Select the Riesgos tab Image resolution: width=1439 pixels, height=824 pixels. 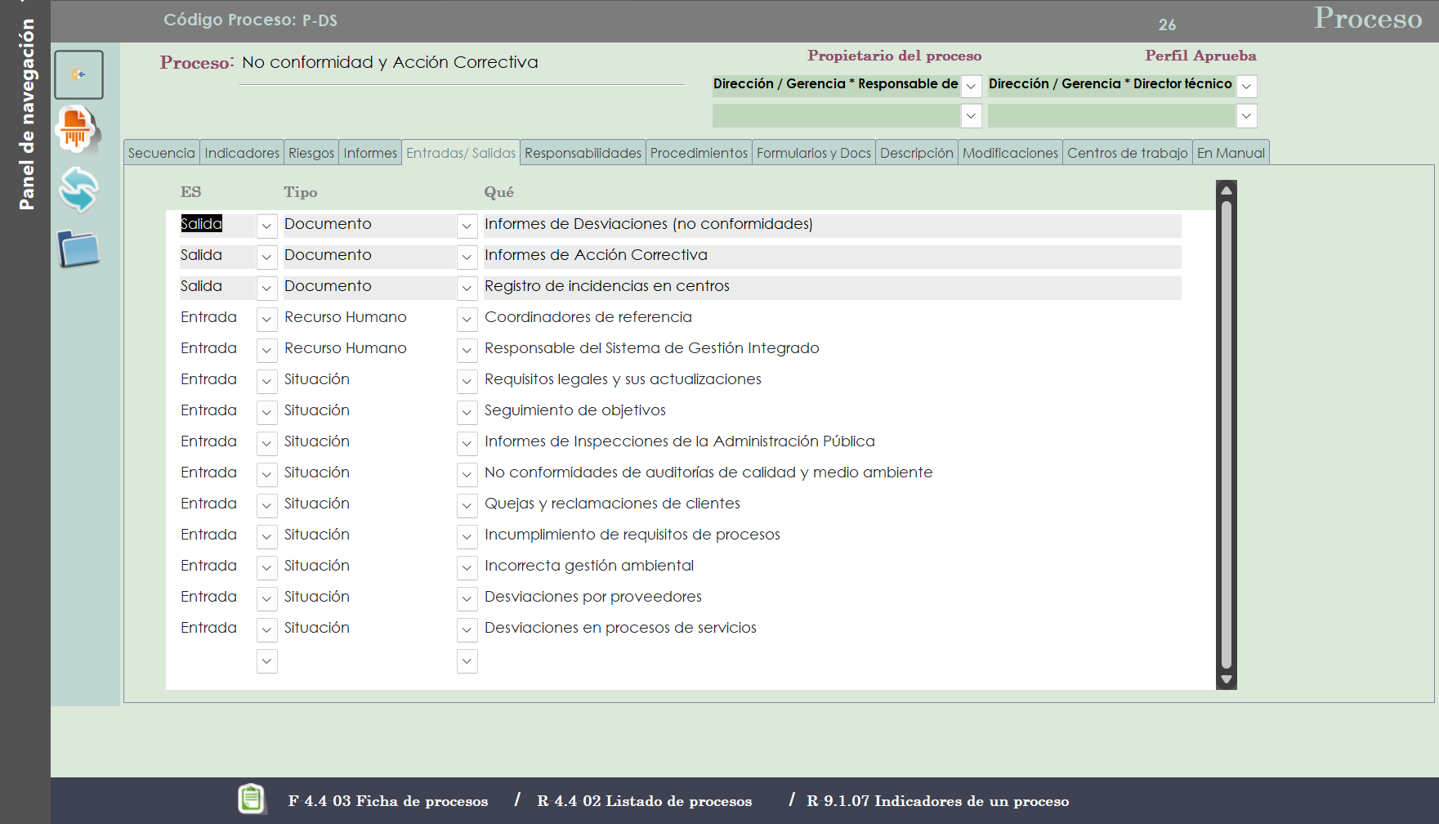click(311, 153)
